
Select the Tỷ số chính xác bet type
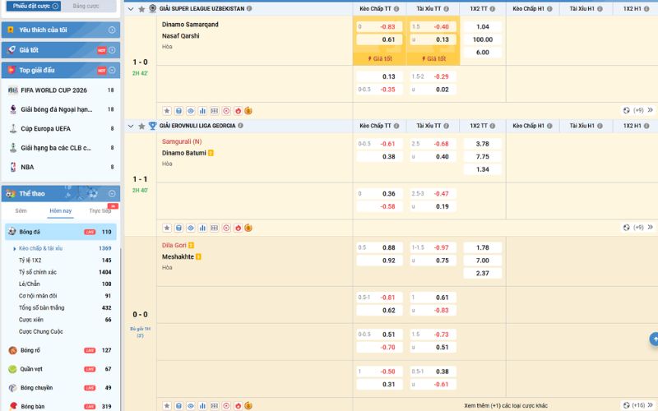point(38,272)
